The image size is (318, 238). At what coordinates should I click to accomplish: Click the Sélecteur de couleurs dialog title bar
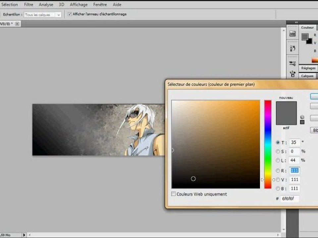coord(242,84)
